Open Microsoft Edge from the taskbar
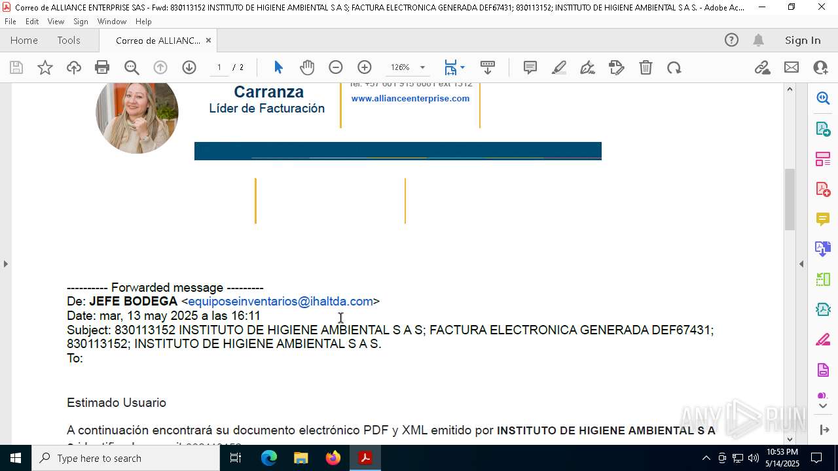Viewport: 838px width, 471px height. pyautogui.click(x=269, y=458)
